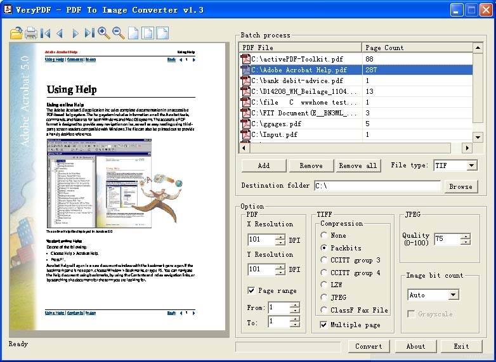This screenshot has height=362, width=496.
Task: Toggle the Page range checkbox
Action: click(x=251, y=290)
